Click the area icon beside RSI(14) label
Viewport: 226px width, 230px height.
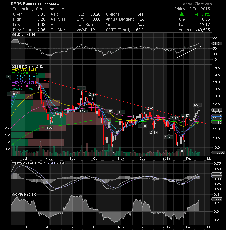point(13,35)
